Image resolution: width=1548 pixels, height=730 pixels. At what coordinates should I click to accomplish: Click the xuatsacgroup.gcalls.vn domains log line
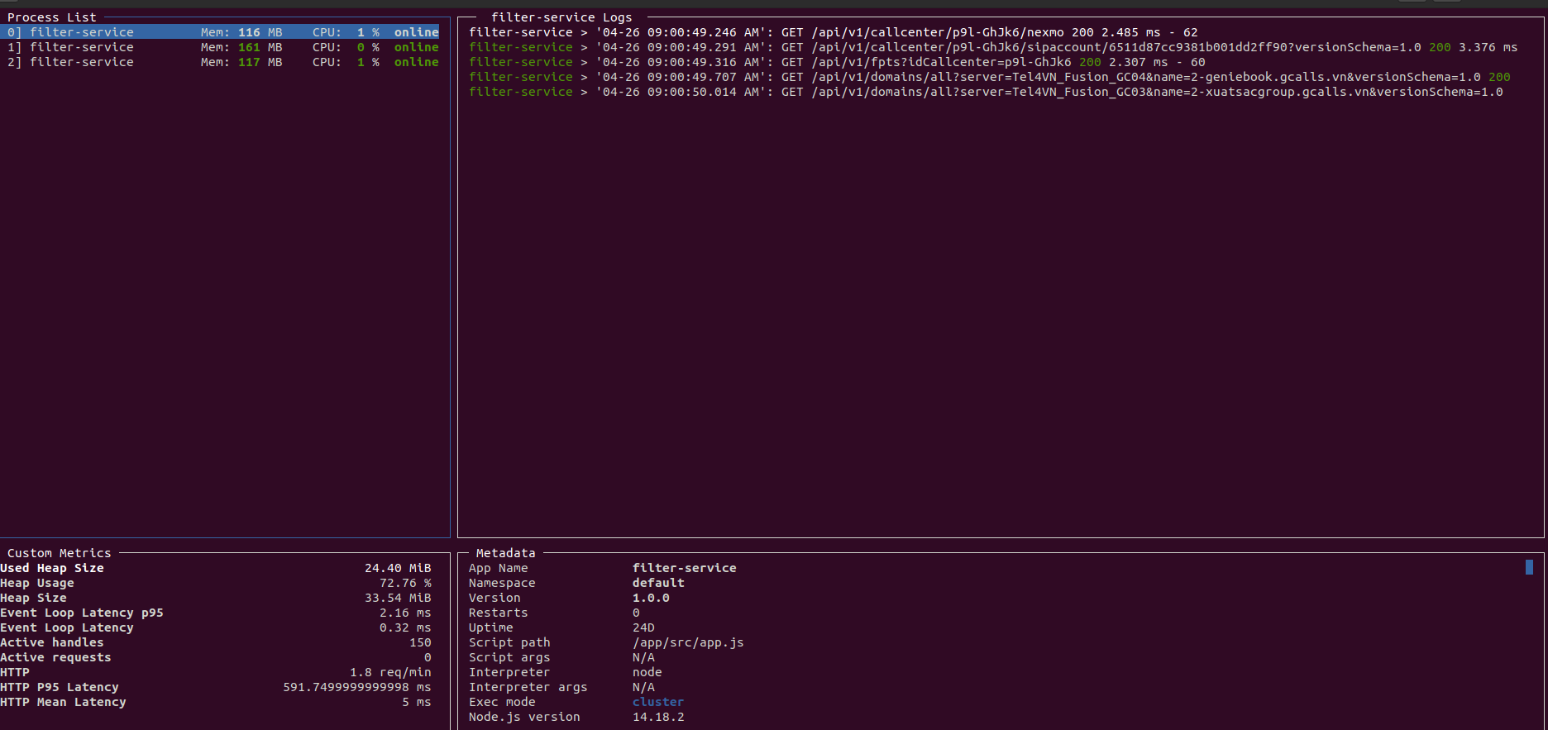[x=986, y=92]
